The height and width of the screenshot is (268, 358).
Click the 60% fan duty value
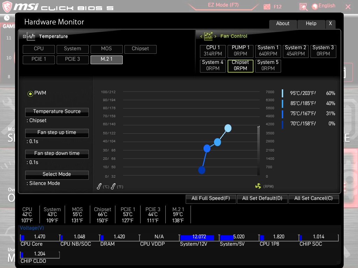click(x=330, y=93)
